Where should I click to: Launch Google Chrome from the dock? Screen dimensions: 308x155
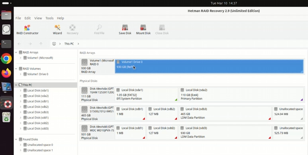coord(6,59)
